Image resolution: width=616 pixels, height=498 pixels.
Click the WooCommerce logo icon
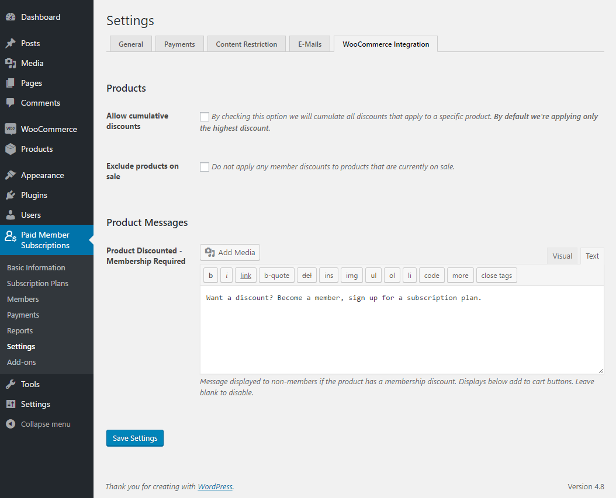click(11, 129)
